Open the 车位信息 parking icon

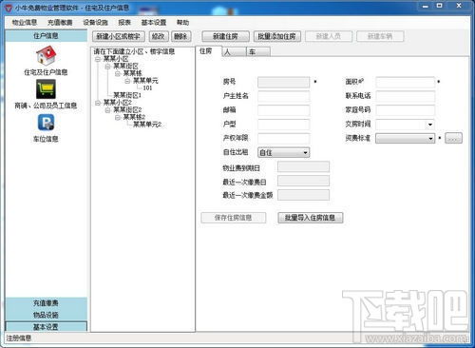(x=46, y=123)
